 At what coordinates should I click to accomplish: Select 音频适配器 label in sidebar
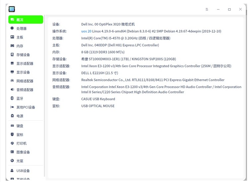pyautogui.click(x=25, y=90)
